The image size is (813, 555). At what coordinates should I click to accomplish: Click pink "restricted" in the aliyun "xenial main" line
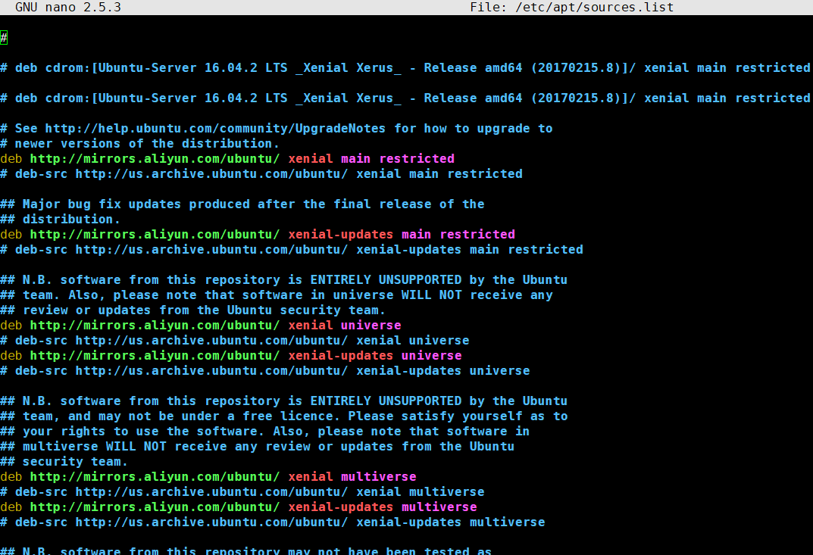pyautogui.click(x=417, y=158)
